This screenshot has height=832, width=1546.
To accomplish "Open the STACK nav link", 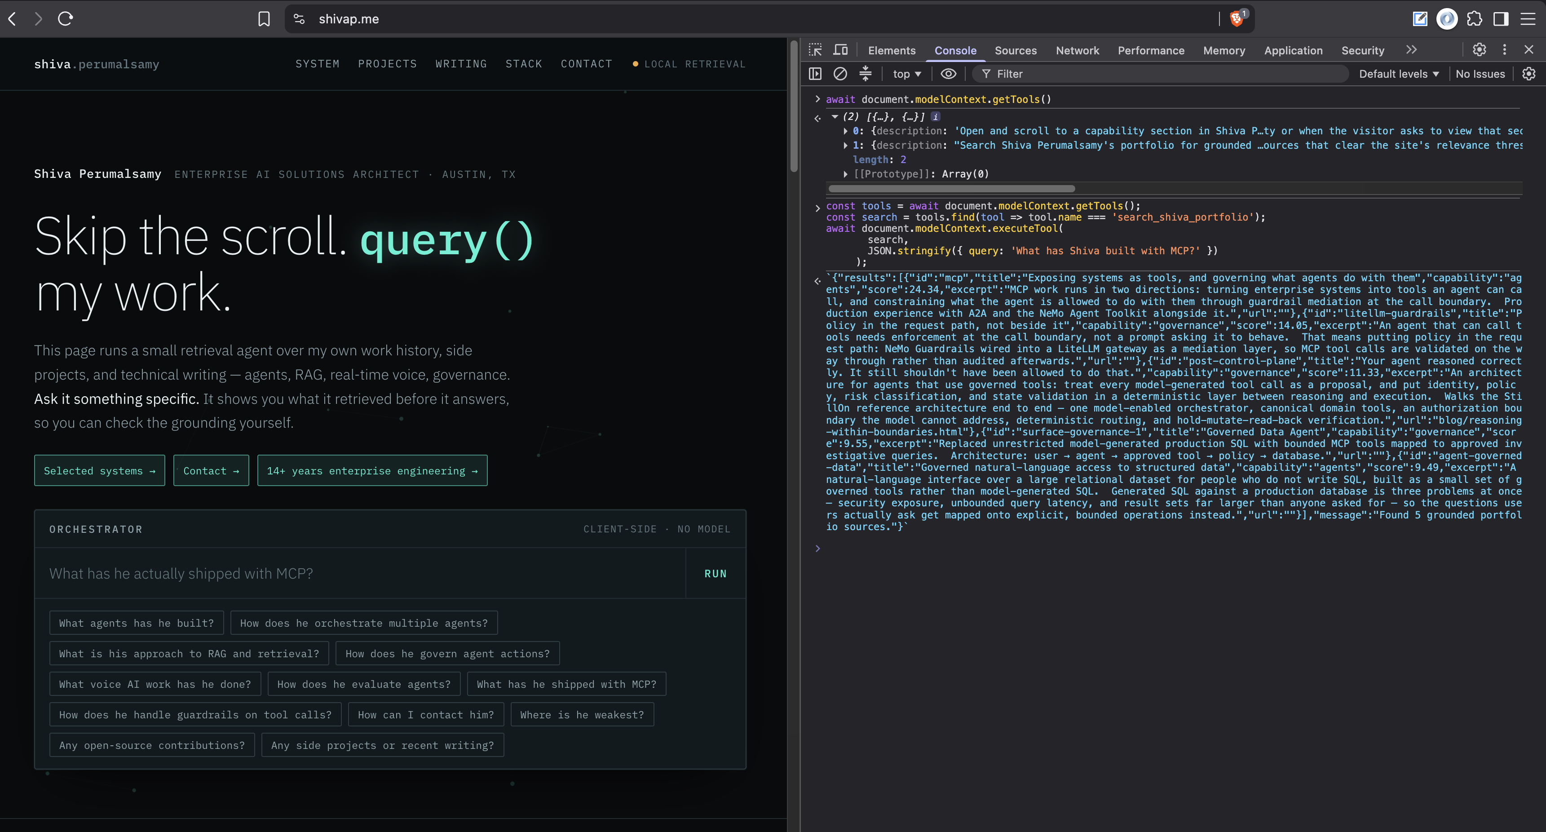I will coord(523,64).
